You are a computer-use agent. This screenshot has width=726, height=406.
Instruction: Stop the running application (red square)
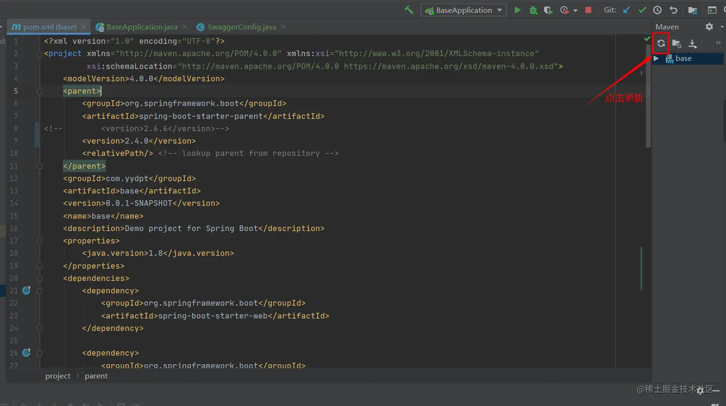588,10
